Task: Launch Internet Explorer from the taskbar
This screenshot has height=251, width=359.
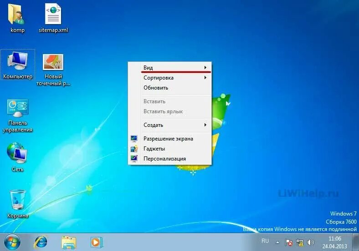Action: (x=41, y=242)
